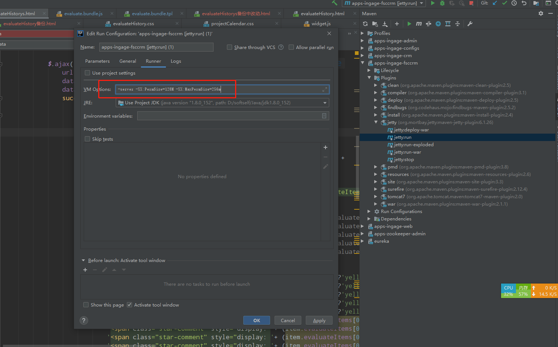
Task: Expand the Run Configurations node
Action: click(x=369, y=211)
